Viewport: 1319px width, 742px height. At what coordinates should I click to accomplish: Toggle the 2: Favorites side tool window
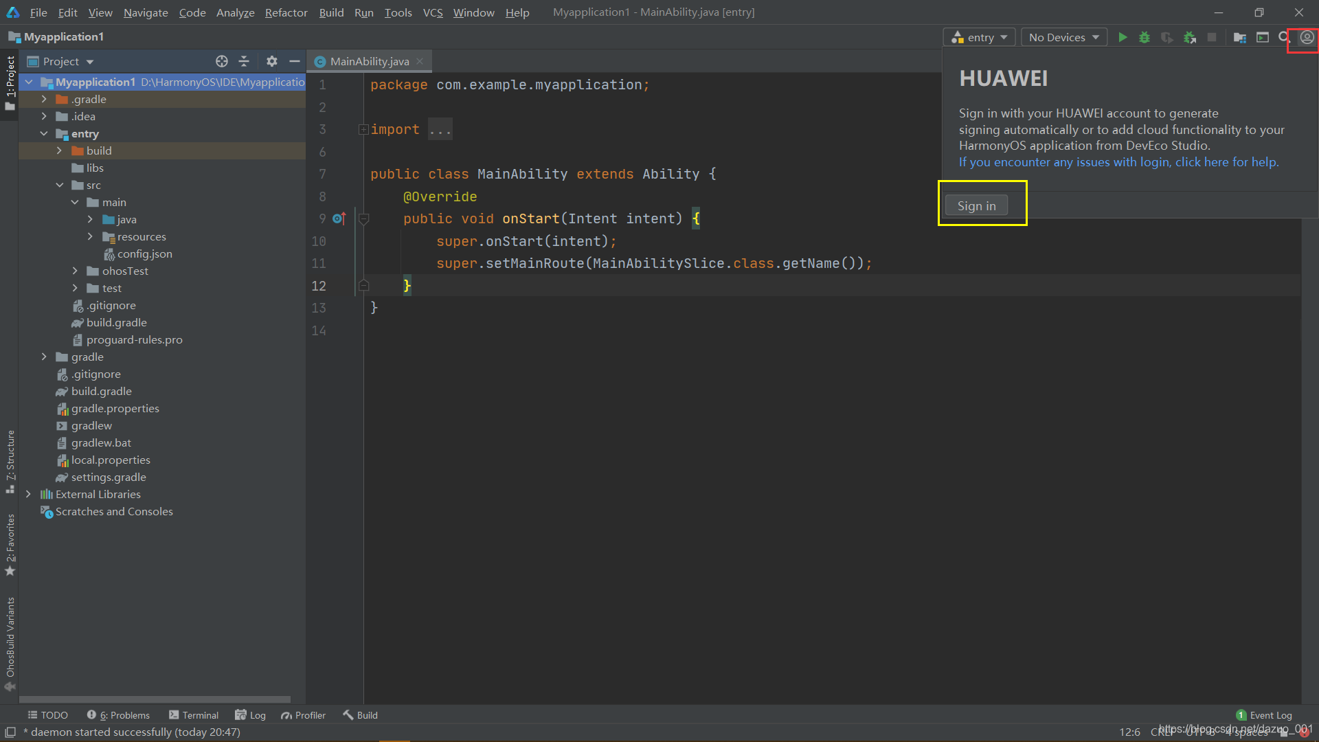(10, 545)
